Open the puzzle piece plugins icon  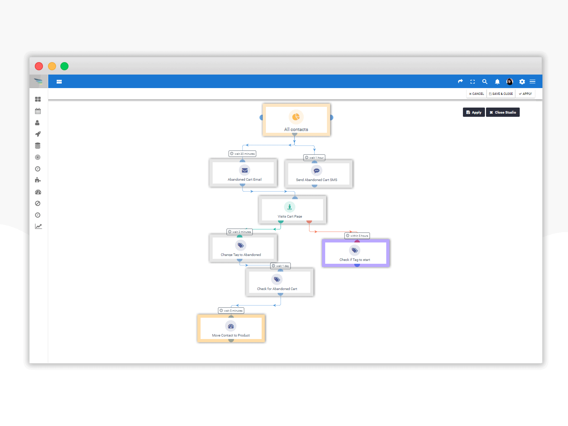(x=38, y=180)
